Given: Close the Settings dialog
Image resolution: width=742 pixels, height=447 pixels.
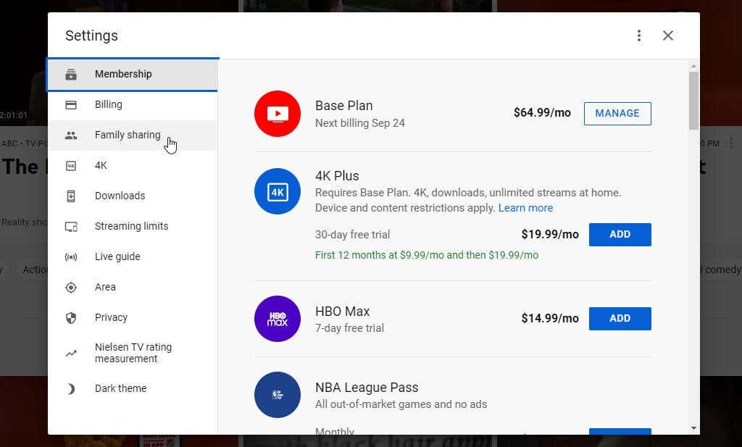Looking at the screenshot, I should pos(668,35).
